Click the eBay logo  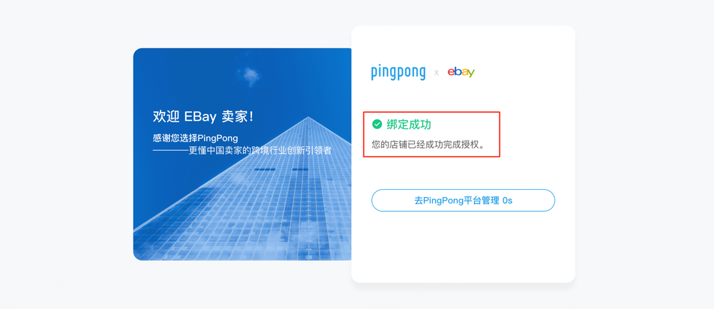coord(461,72)
